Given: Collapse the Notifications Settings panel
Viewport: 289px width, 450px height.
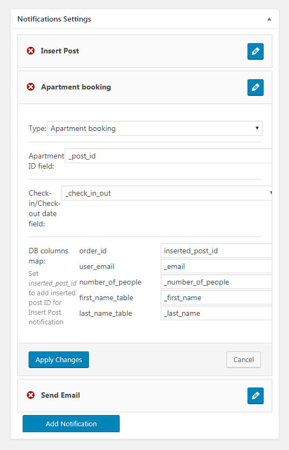Looking at the screenshot, I should click(x=269, y=19).
